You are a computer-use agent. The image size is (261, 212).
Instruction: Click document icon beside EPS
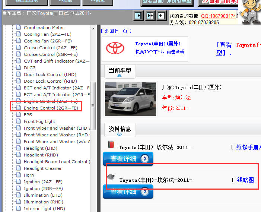coord(19,114)
